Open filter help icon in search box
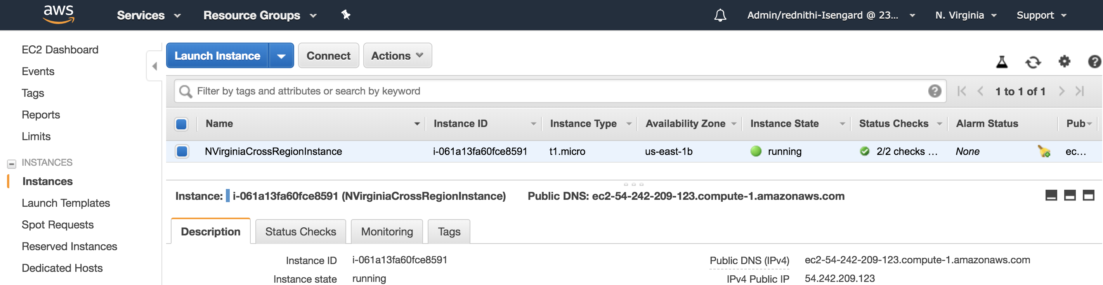1103x285 pixels. coord(934,91)
